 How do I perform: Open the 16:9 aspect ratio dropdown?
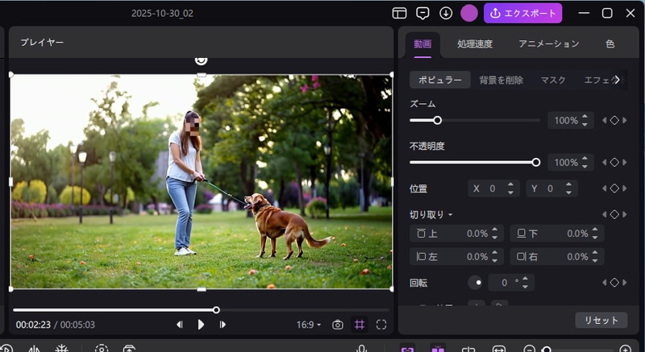309,325
